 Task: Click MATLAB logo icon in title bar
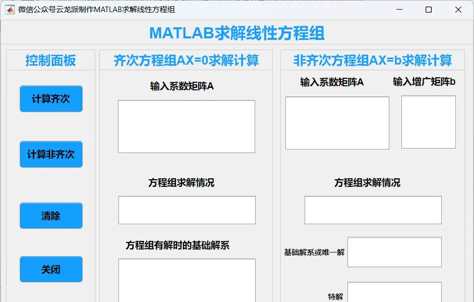click(10, 10)
